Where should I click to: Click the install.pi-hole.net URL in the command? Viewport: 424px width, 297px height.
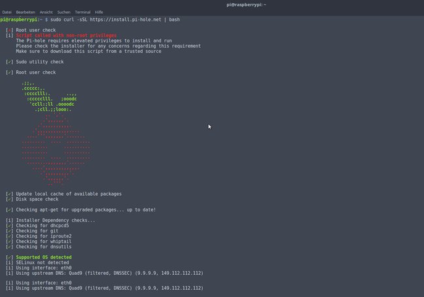[125, 20]
